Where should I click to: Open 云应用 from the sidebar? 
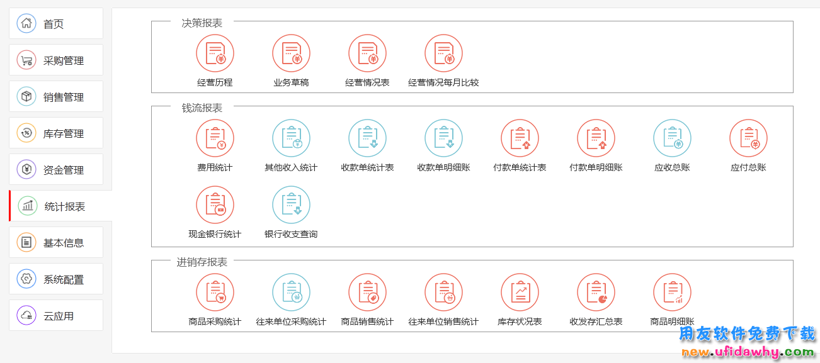[x=56, y=316]
